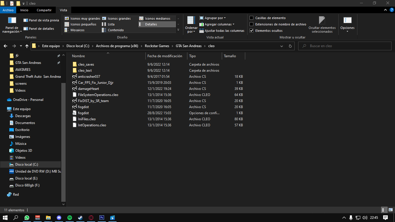
Task: Open Agrupar por dropdown
Action: tap(213, 18)
